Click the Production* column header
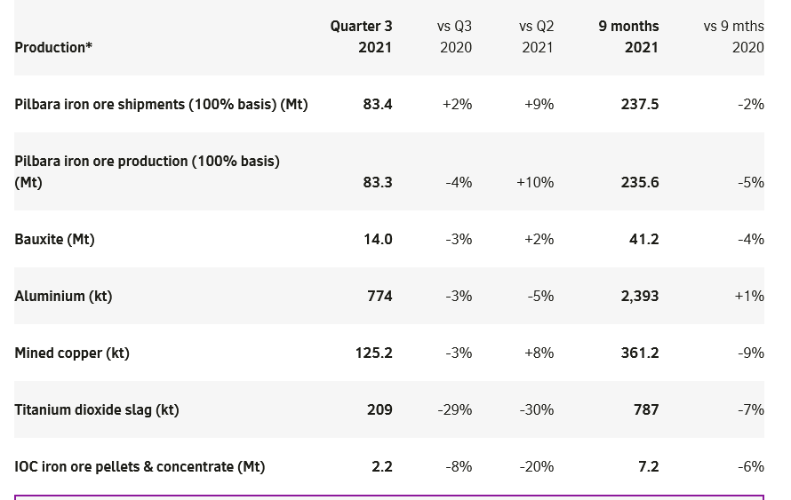This screenshot has width=791, height=500. pyautogui.click(x=53, y=47)
